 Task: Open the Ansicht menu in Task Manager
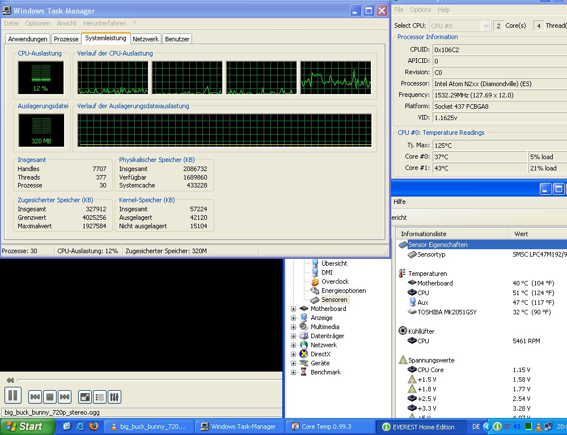66,23
